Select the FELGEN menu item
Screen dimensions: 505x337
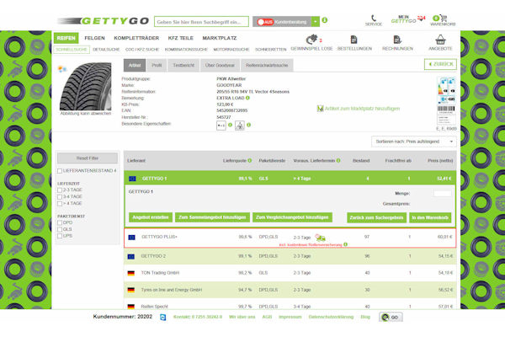(94, 38)
